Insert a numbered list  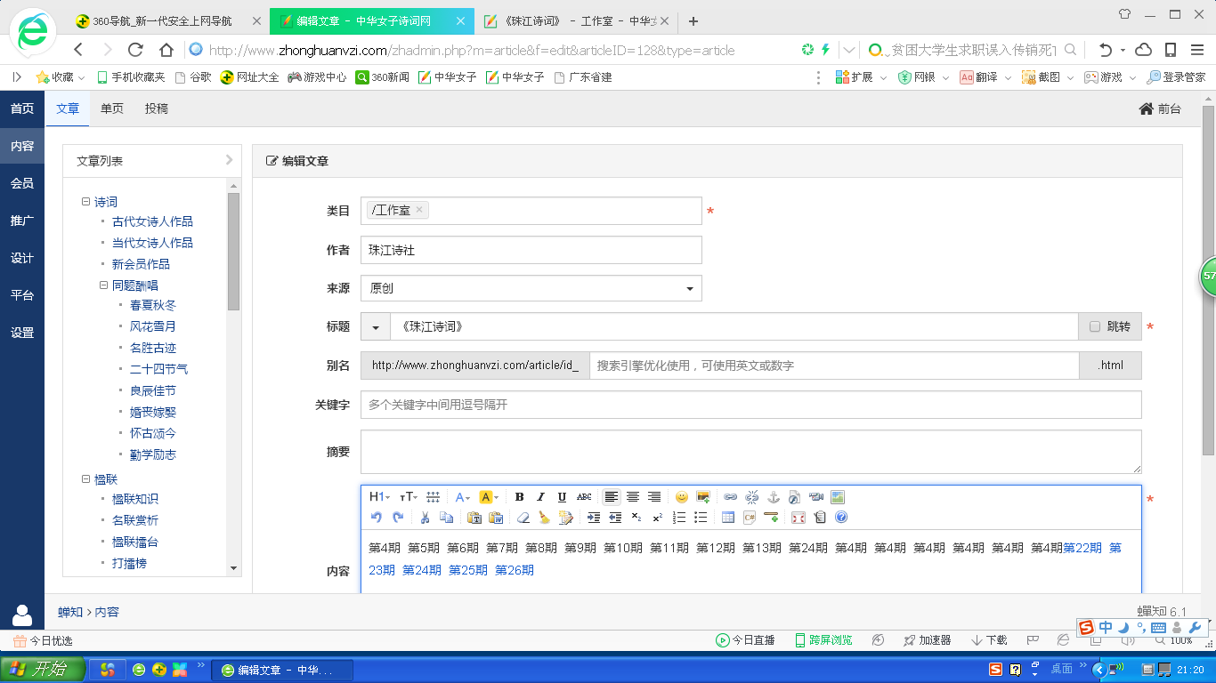(678, 518)
